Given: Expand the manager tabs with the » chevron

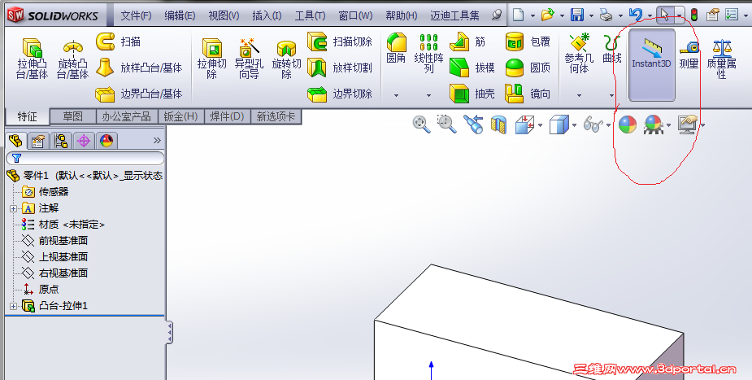Looking at the screenshot, I should click(157, 140).
